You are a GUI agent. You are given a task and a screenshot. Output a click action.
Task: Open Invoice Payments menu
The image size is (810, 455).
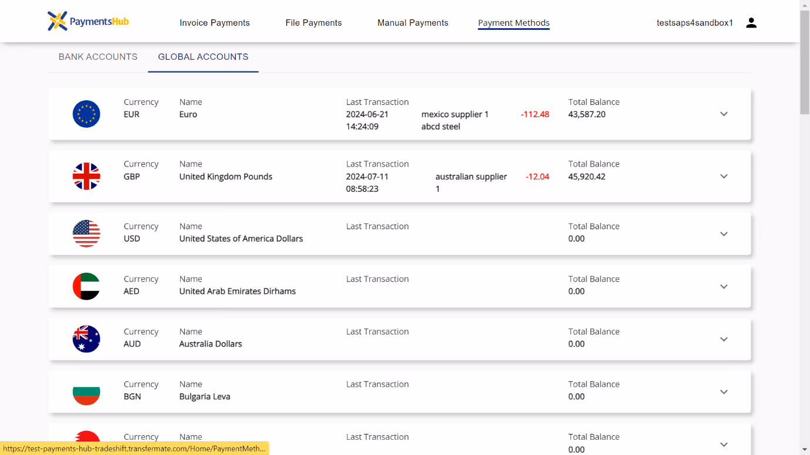pyautogui.click(x=215, y=23)
